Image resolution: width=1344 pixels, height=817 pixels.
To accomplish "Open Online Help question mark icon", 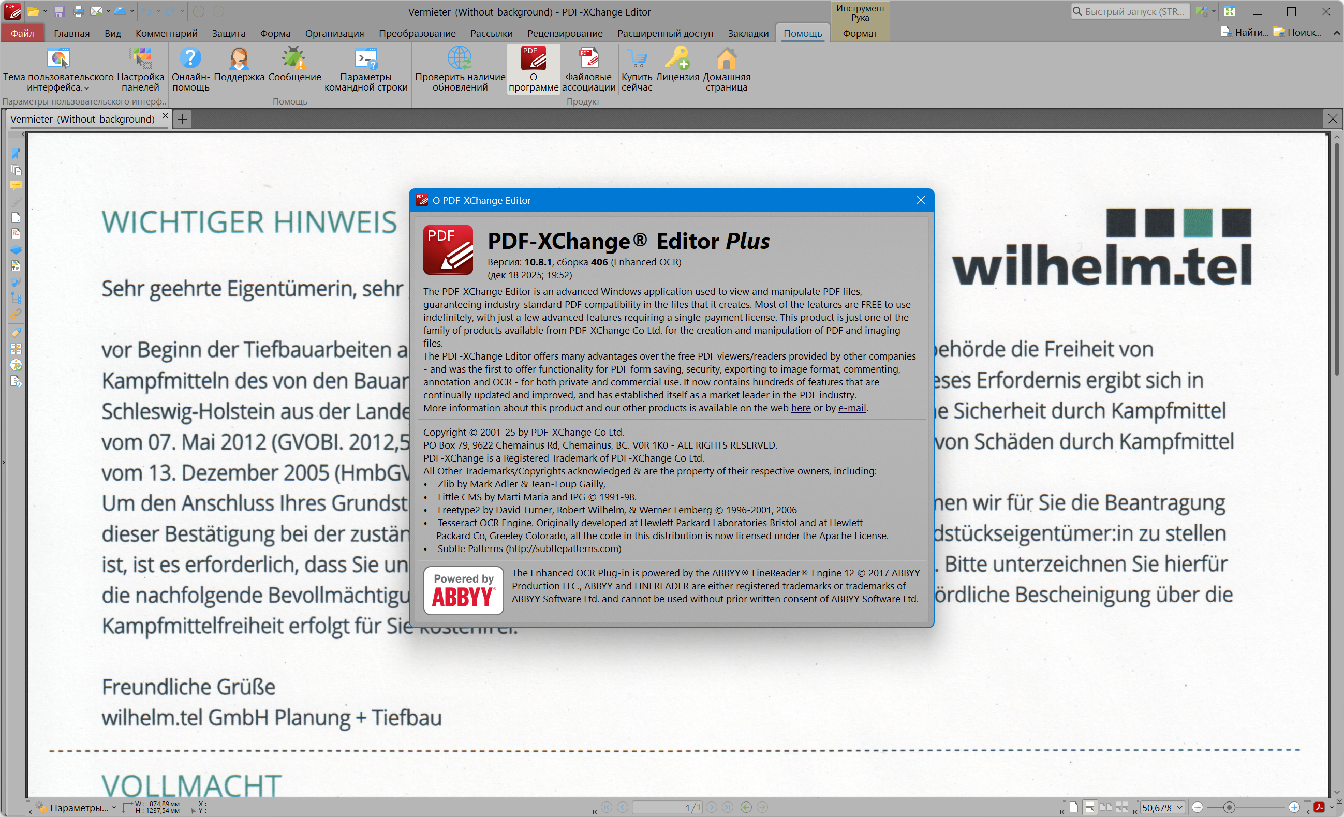I will point(190,59).
